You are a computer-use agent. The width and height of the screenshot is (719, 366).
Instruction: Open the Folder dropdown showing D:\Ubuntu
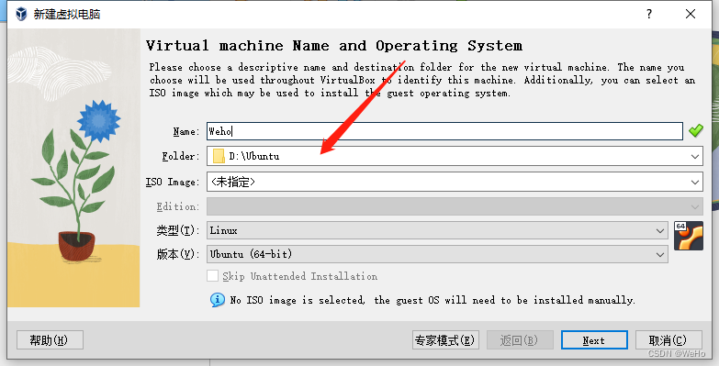455,156
